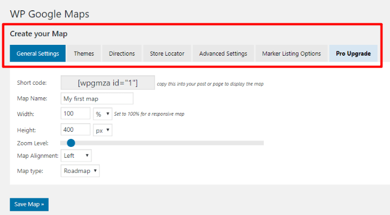390x215 pixels.
Task: Expand the Map Alignment dropdown
Action: coord(76,156)
